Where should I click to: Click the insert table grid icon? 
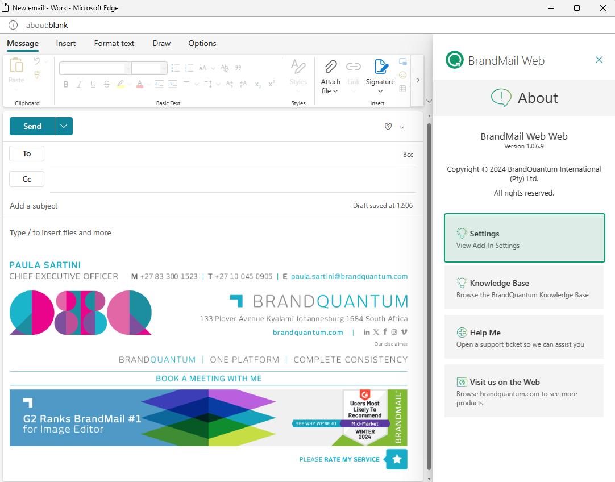[402, 89]
